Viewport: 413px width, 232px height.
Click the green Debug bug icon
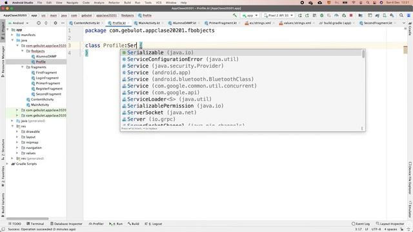click(321, 15)
